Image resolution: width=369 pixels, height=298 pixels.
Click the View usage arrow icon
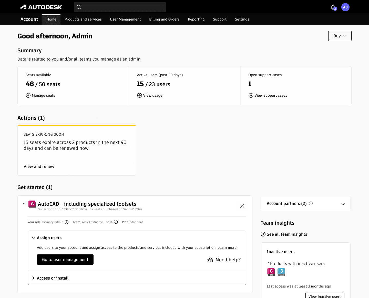(139, 95)
